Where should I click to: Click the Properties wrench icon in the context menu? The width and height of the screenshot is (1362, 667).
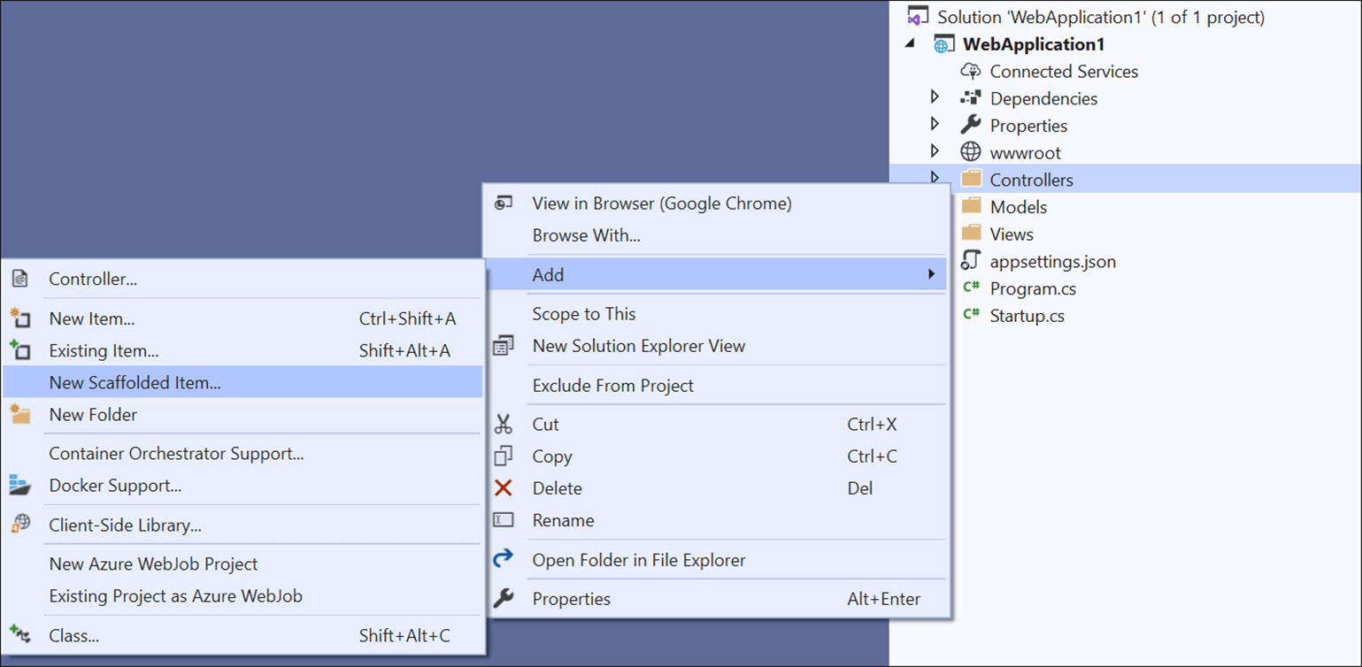(x=504, y=599)
